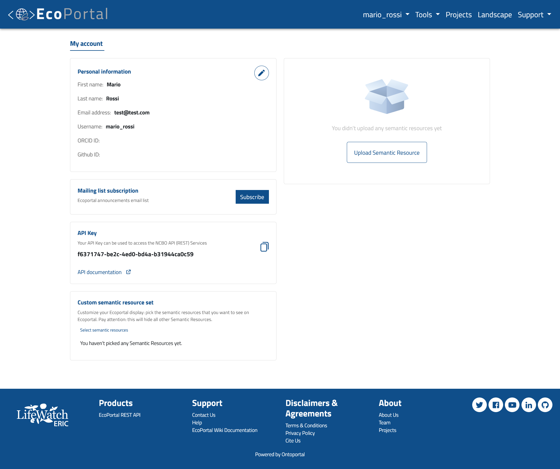Expand the Support dropdown in navbar
560x469 pixels.
[x=534, y=15]
